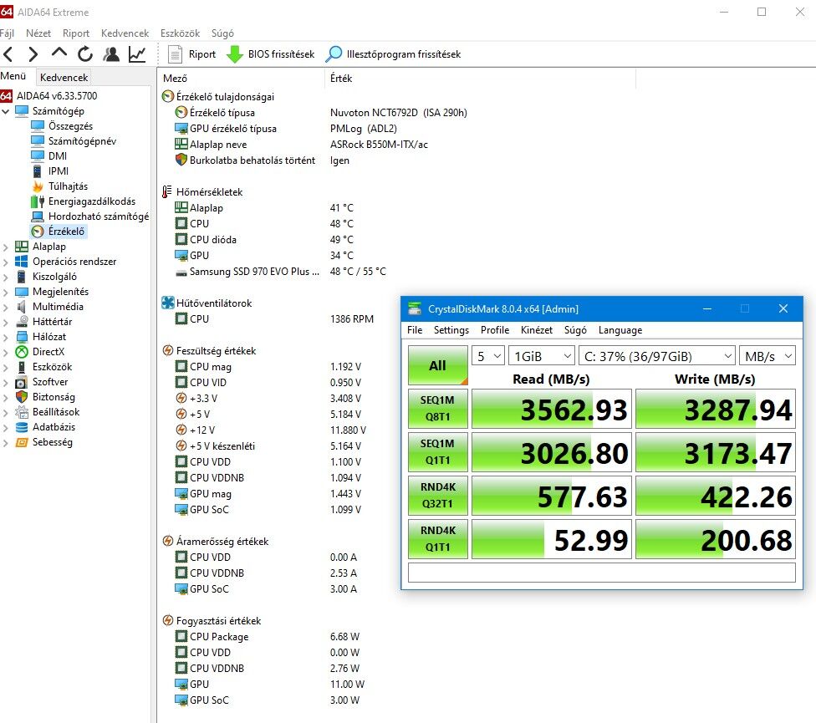Go back with the AIDA64 back arrow
This screenshot has width=816, height=723.
pos(8,54)
